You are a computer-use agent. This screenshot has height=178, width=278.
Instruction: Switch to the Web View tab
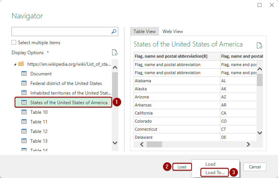coord(172,32)
